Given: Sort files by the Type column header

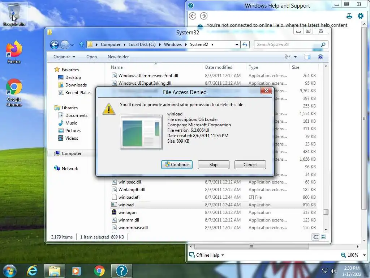Looking at the screenshot, I should [x=268, y=67].
